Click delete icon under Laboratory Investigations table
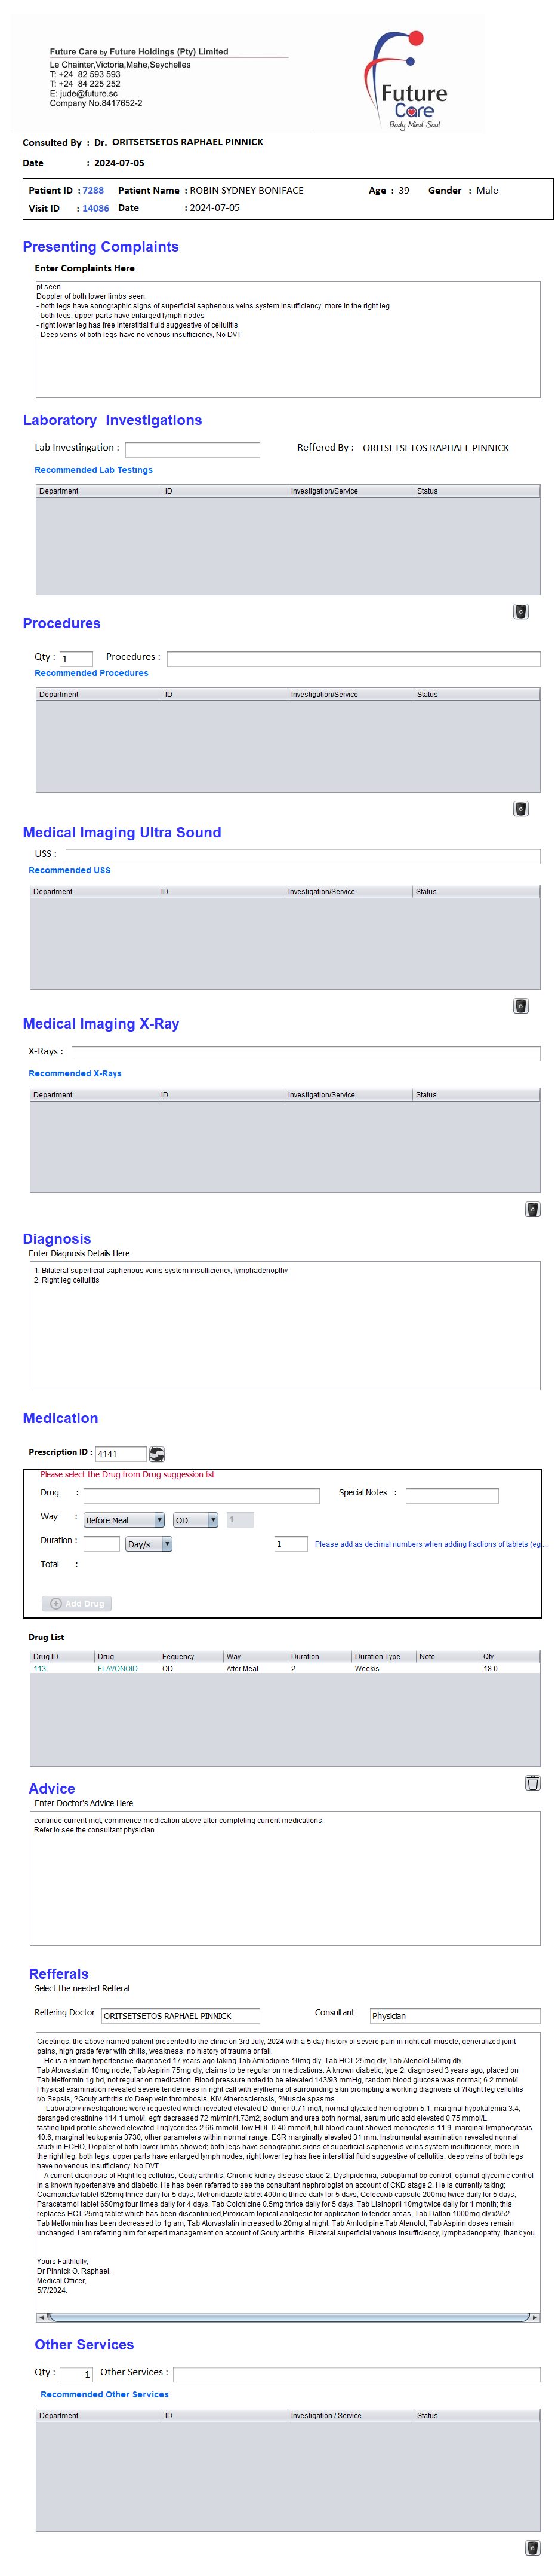The width and height of the screenshot is (555, 2576). pos(520,612)
